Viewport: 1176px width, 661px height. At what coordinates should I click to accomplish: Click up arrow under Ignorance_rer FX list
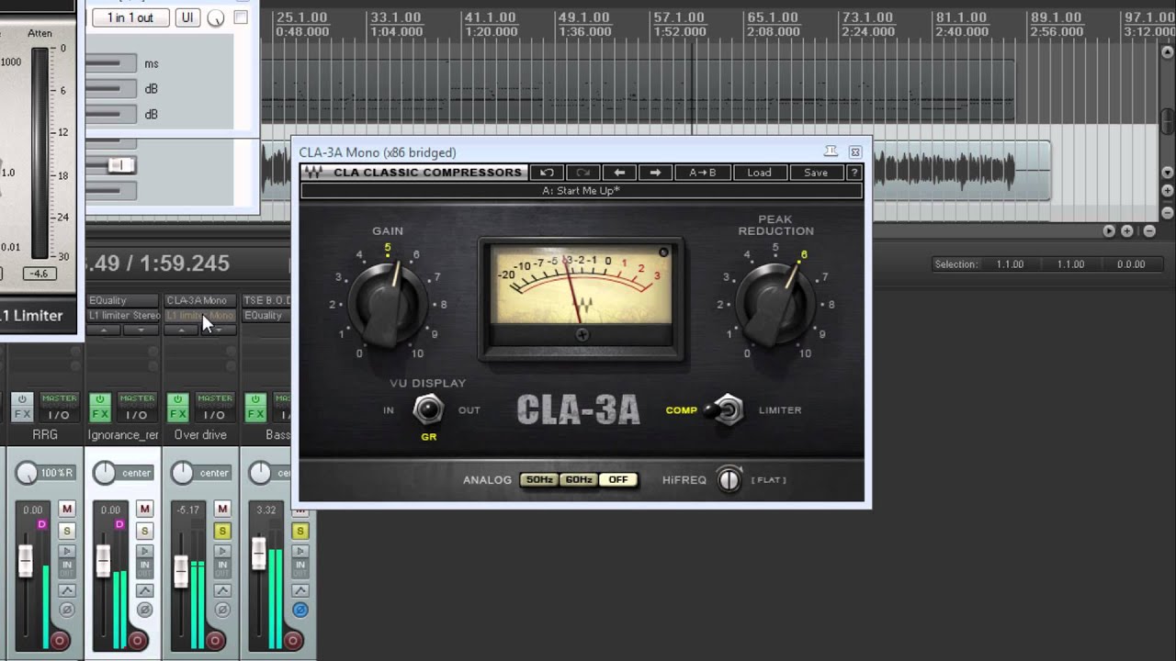(105, 330)
